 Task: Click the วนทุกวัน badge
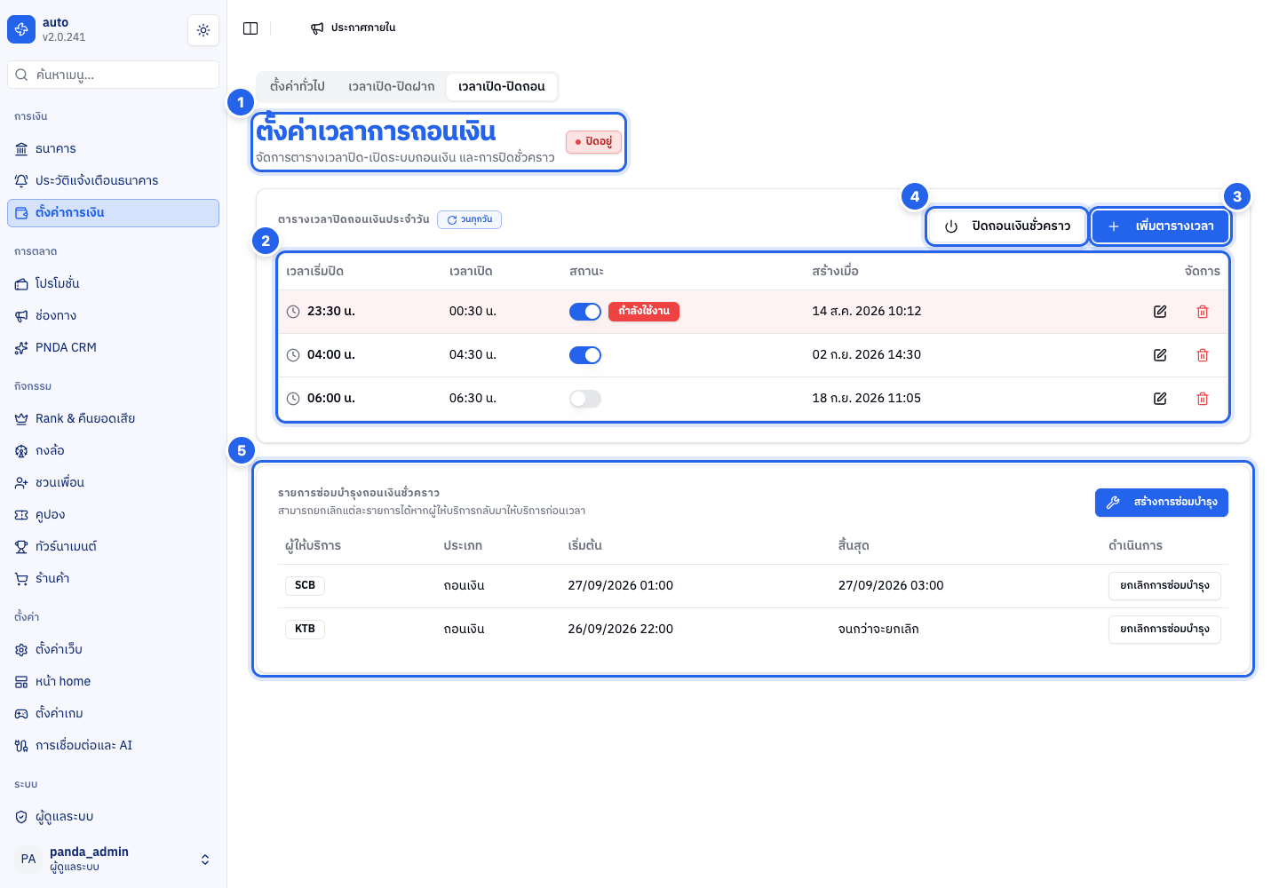pyautogui.click(x=469, y=219)
